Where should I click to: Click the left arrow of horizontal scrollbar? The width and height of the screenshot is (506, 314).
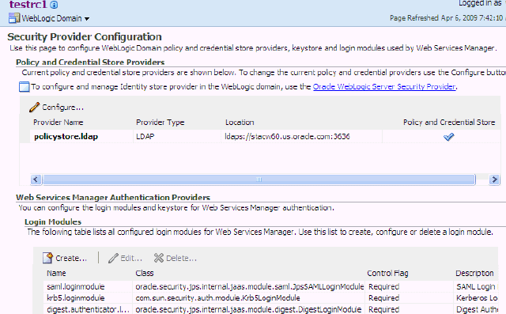pos(36,180)
